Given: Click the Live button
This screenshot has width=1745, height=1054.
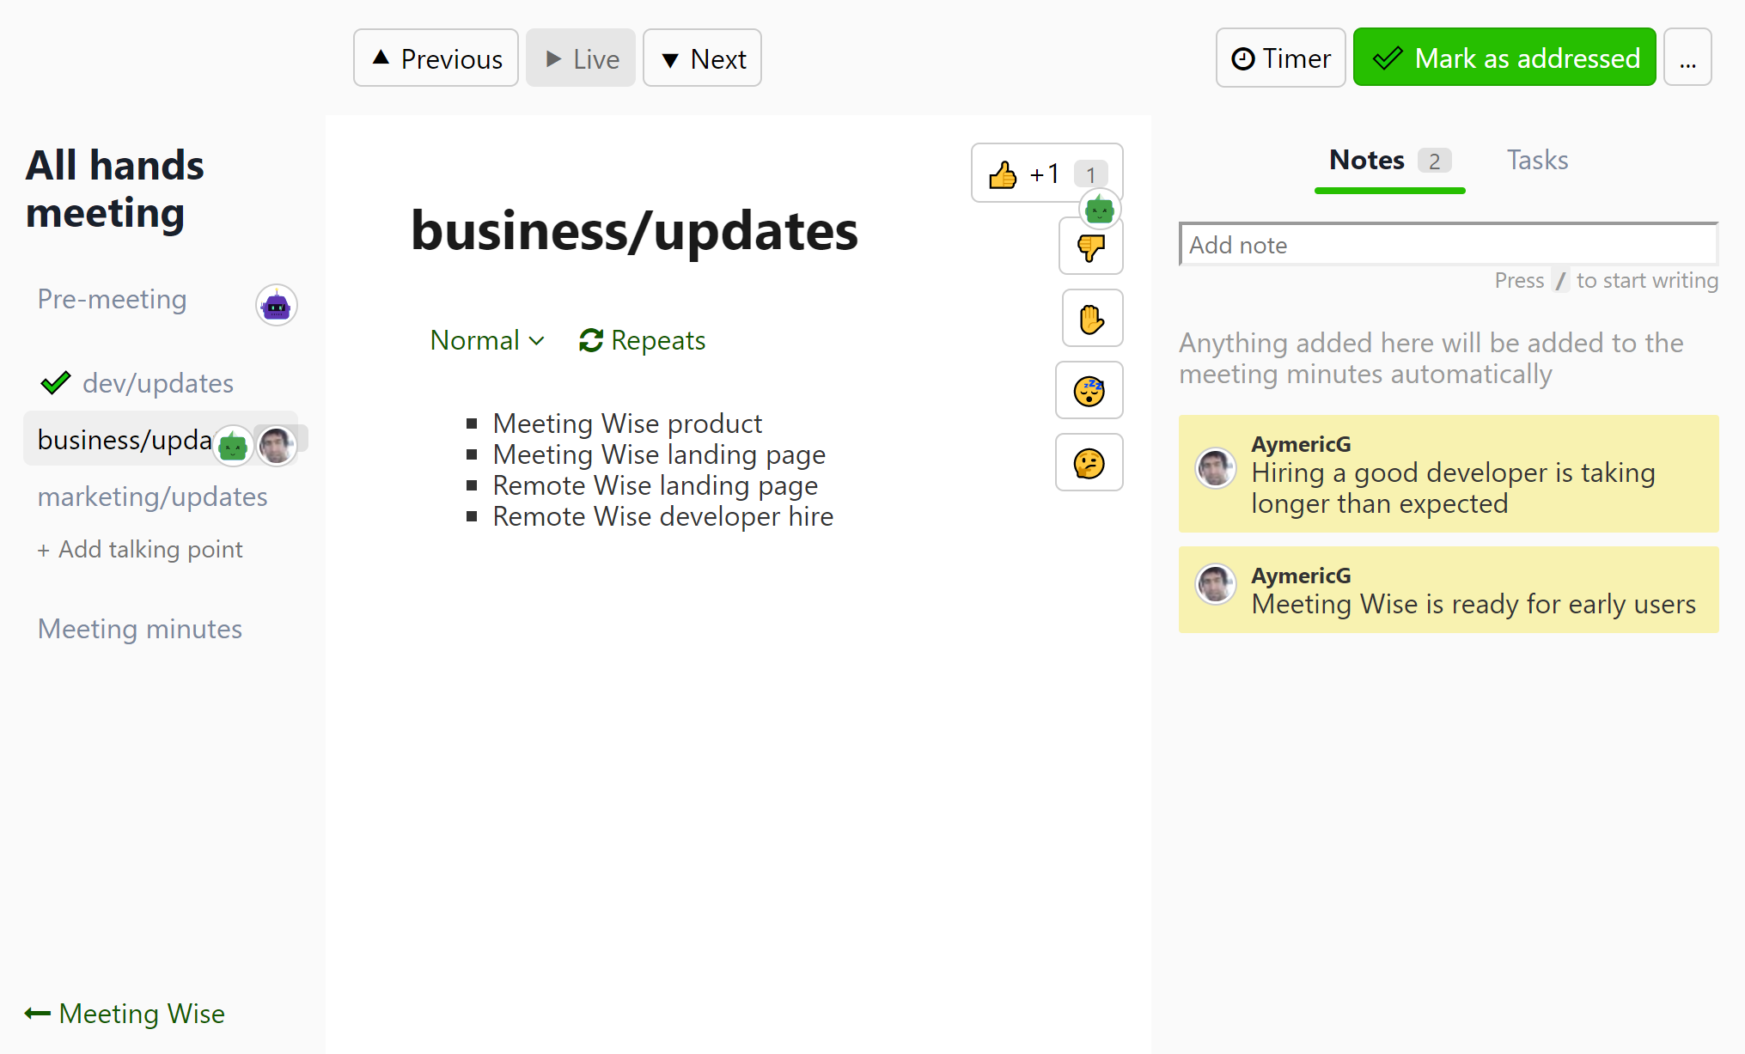Looking at the screenshot, I should click(x=581, y=58).
